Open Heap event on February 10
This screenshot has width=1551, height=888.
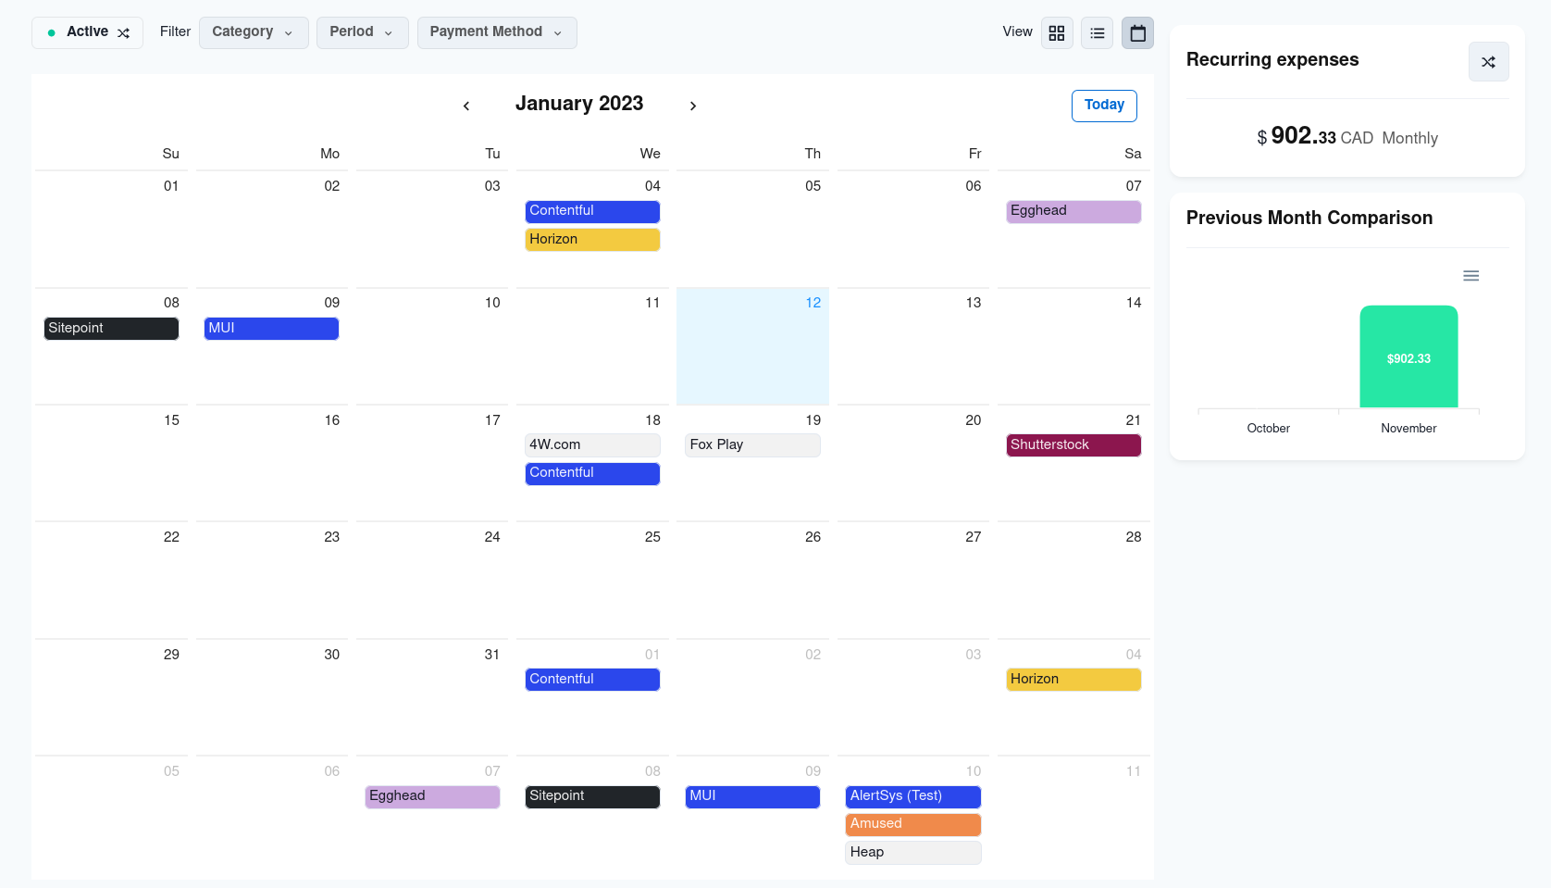click(x=913, y=853)
